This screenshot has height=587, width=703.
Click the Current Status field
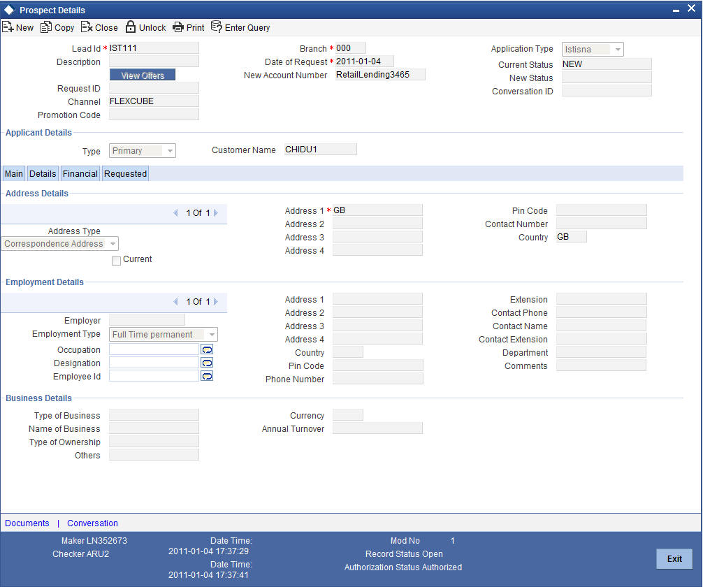pyautogui.click(x=607, y=64)
